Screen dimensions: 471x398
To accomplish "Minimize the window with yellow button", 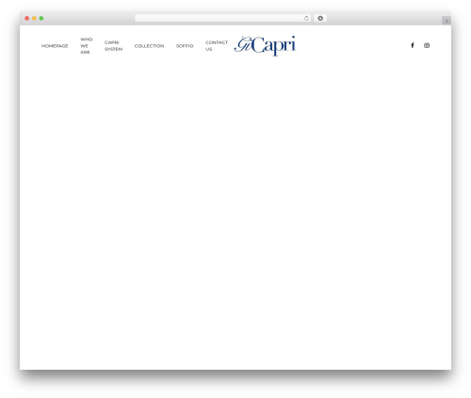I will tap(34, 19).
